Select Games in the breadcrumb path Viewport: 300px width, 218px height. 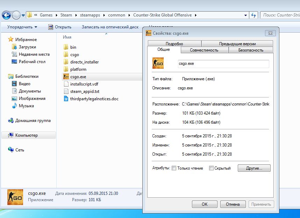tap(46, 15)
